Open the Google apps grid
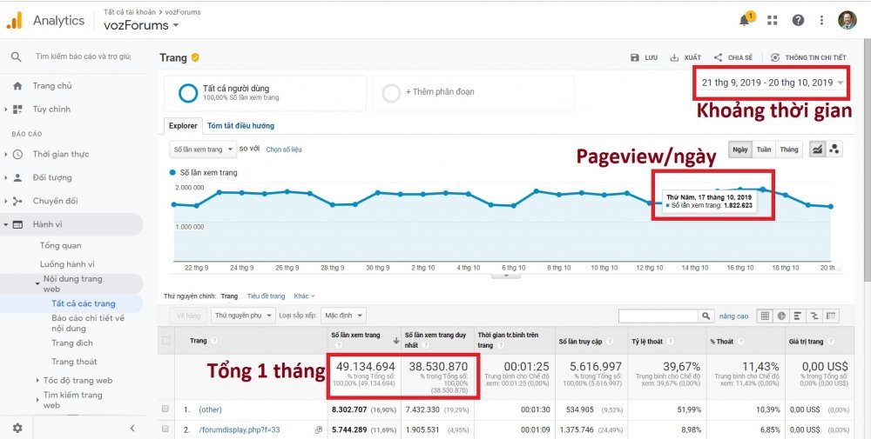 click(772, 21)
